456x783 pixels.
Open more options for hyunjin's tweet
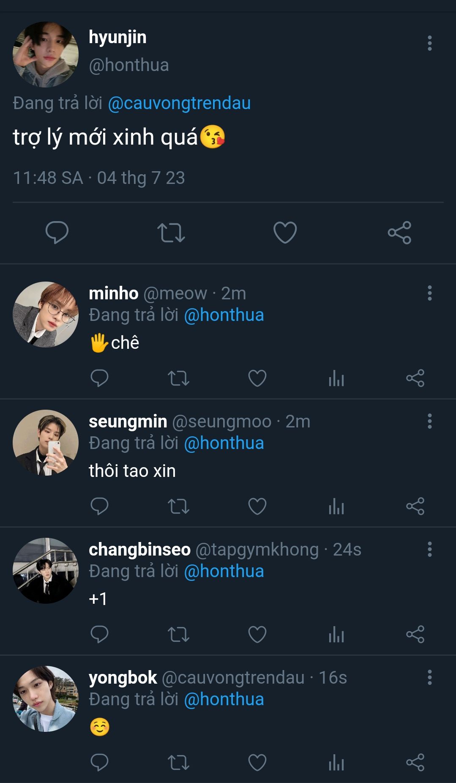[430, 43]
